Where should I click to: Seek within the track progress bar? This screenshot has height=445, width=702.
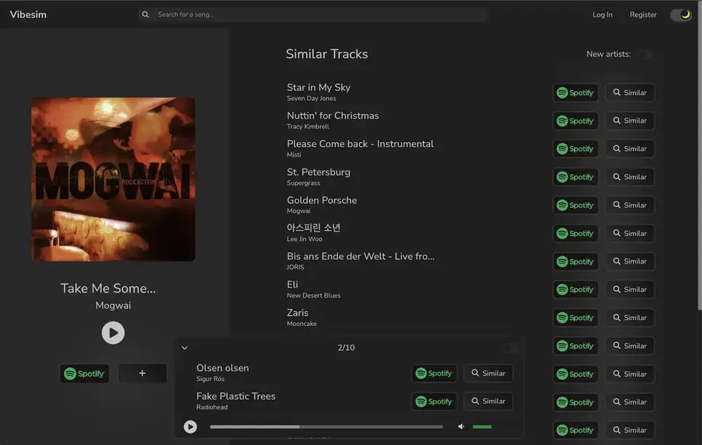326,427
